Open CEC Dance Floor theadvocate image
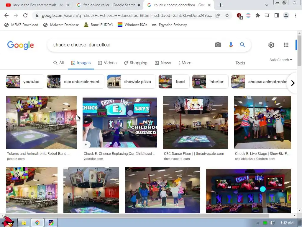 pyautogui.click(x=195, y=122)
